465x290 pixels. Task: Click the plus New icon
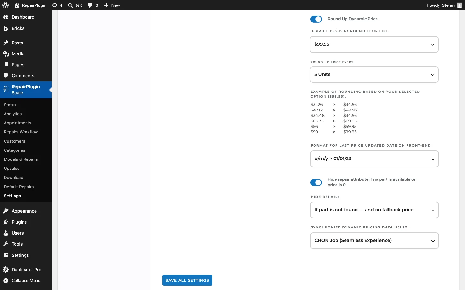tap(106, 5)
